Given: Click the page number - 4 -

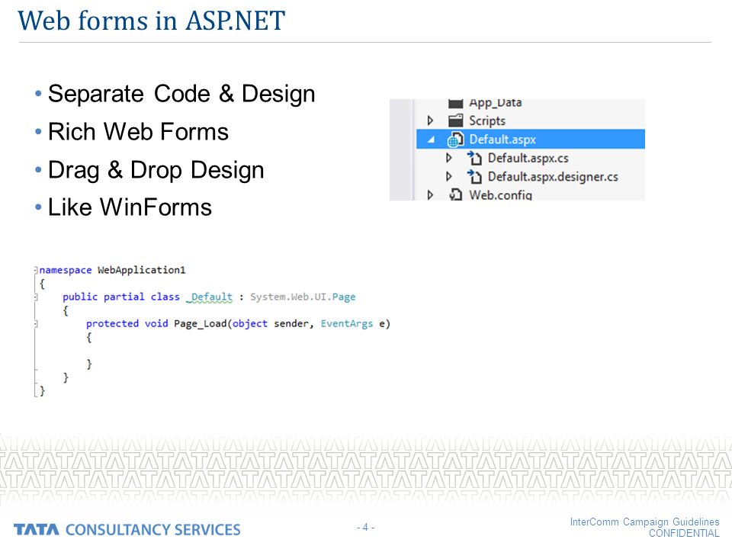Looking at the screenshot, I should click(365, 527).
